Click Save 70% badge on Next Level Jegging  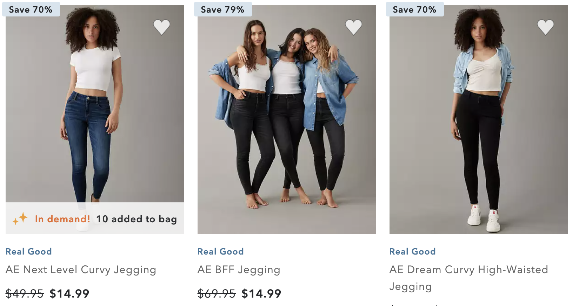31,9
